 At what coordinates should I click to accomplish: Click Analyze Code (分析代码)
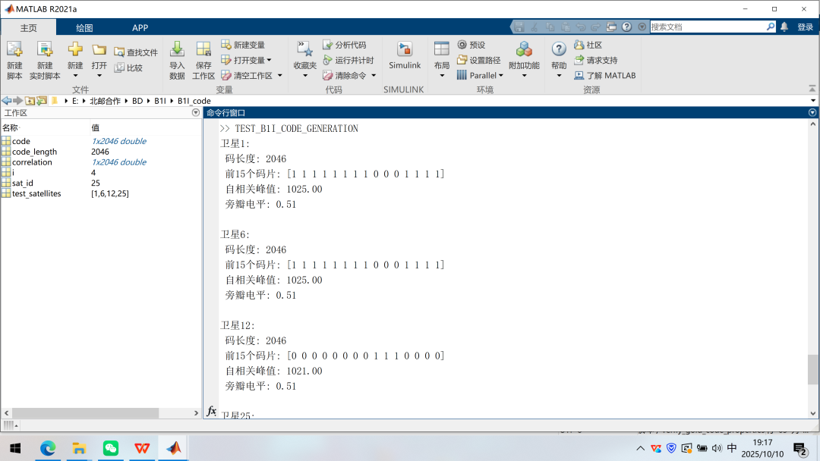(345, 45)
